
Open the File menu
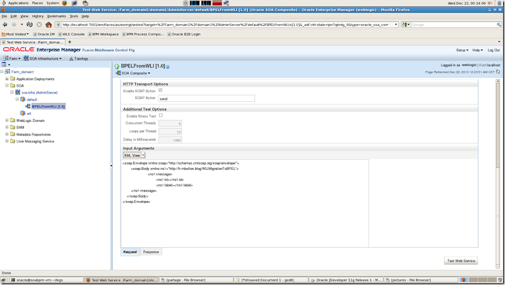[x=4, y=16]
